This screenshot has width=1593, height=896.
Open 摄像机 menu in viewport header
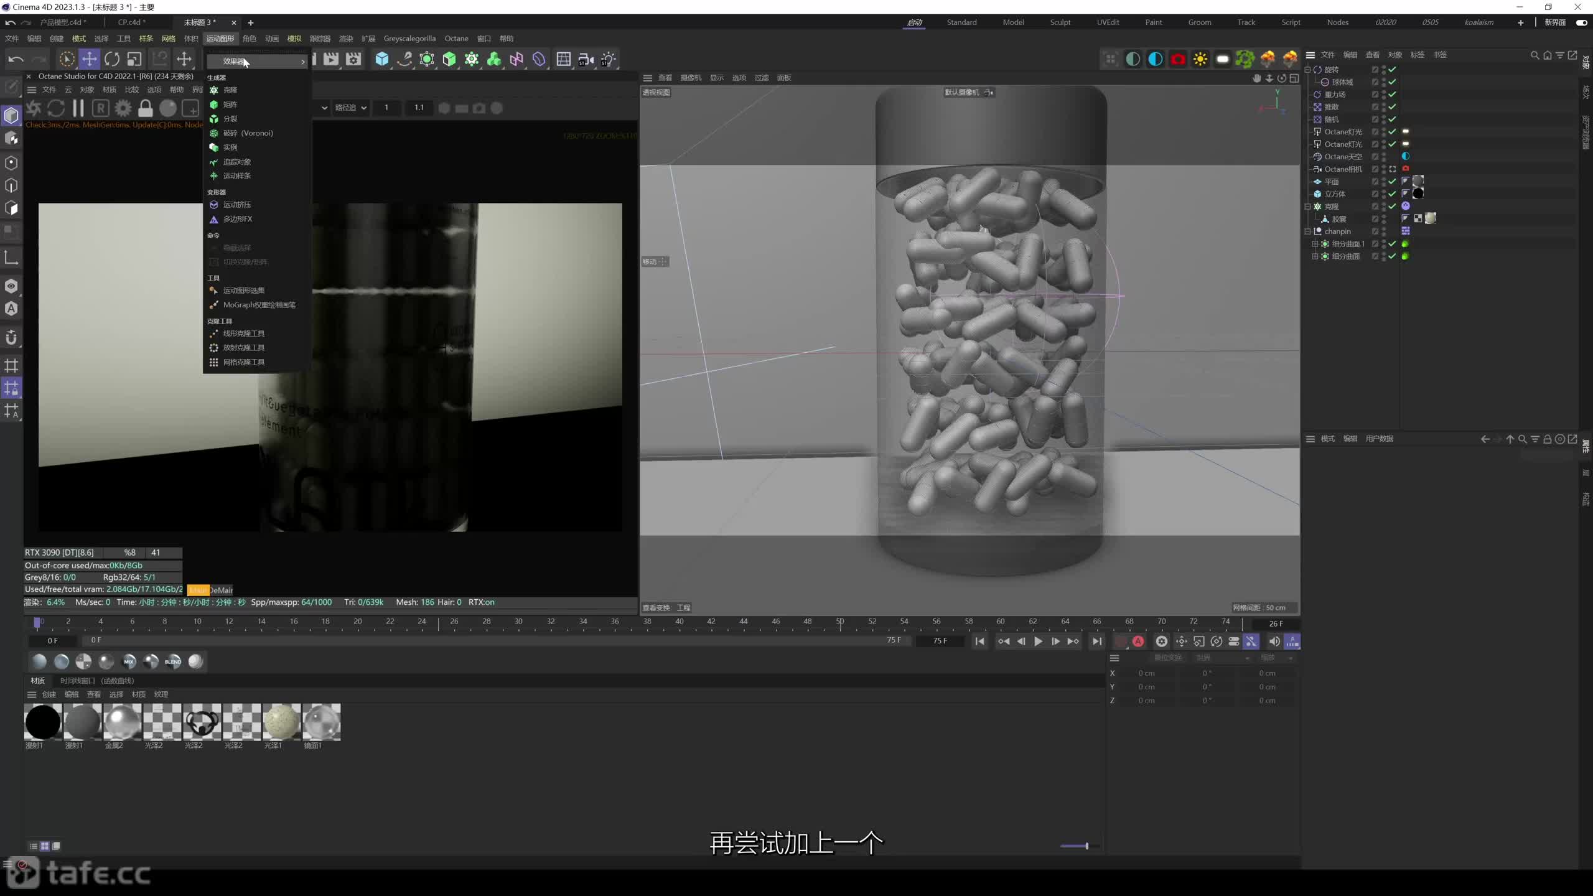691,78
